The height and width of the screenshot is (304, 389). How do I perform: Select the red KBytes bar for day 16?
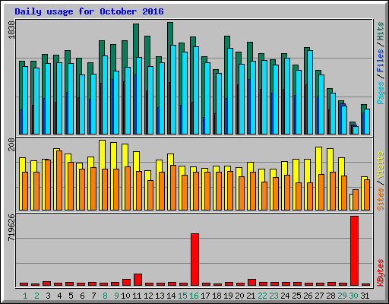pyautogui.click(x=194, y=259)
